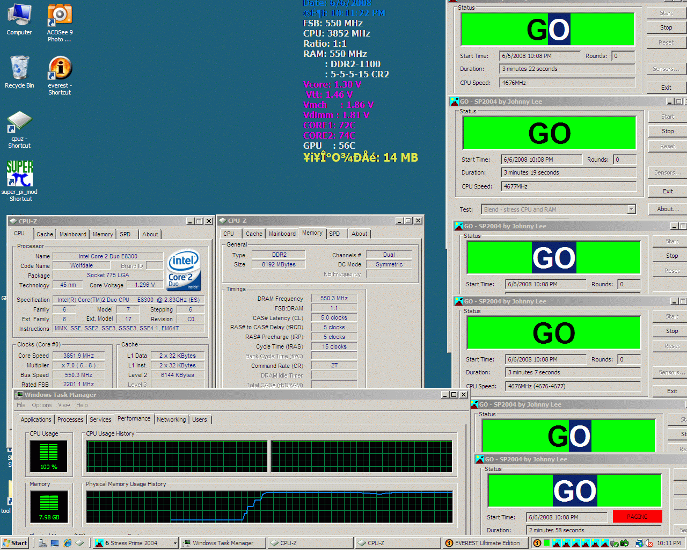
Task: Open the About tab in the CPU-Z Memory window
Action: point(360,234)
